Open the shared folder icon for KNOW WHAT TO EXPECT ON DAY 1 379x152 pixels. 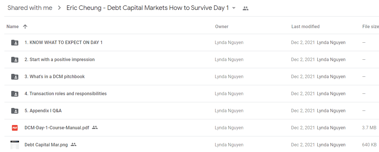(x=15, y=43)
